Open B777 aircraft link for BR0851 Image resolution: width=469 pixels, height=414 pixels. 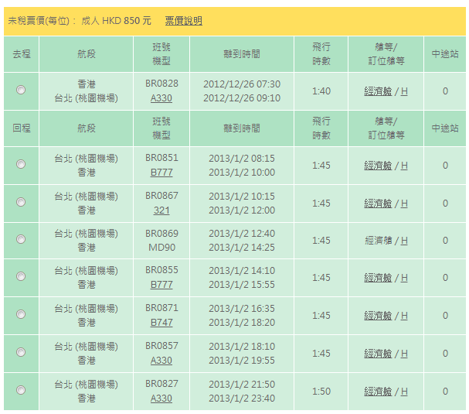161,172
